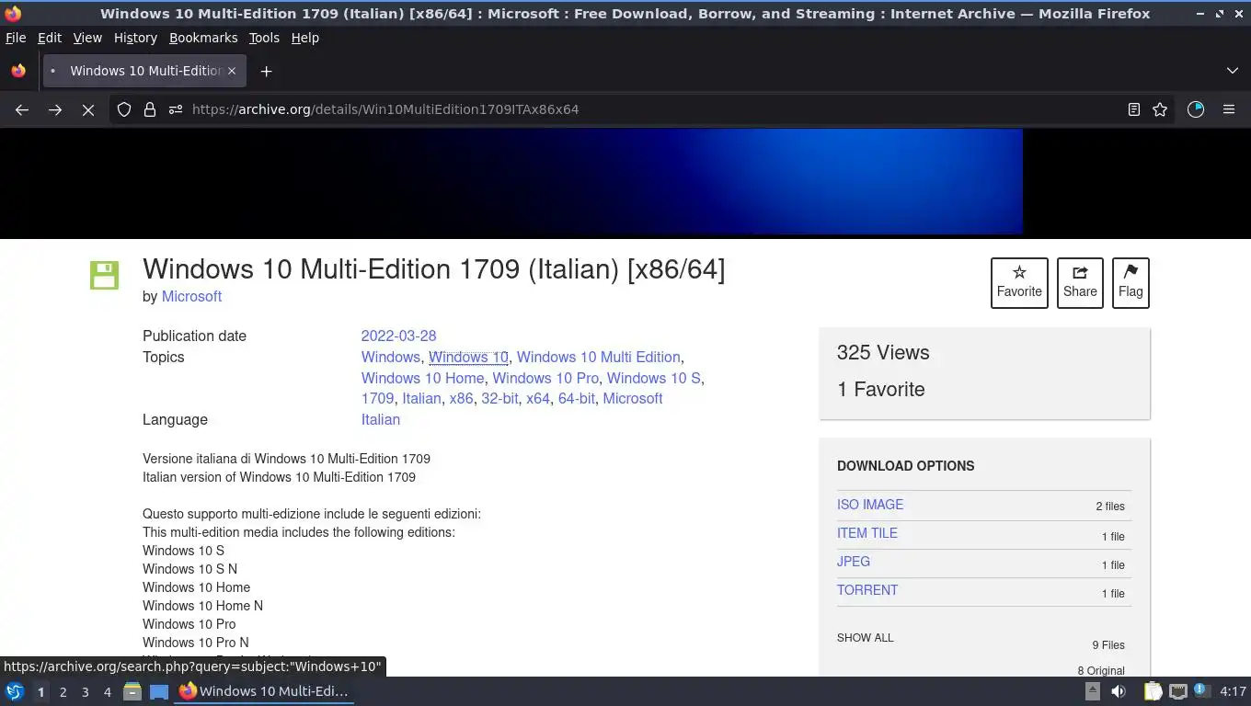The width and height of the screenshot is (1251, 706).
Task: Show site security padlock info
Action: 150,109
